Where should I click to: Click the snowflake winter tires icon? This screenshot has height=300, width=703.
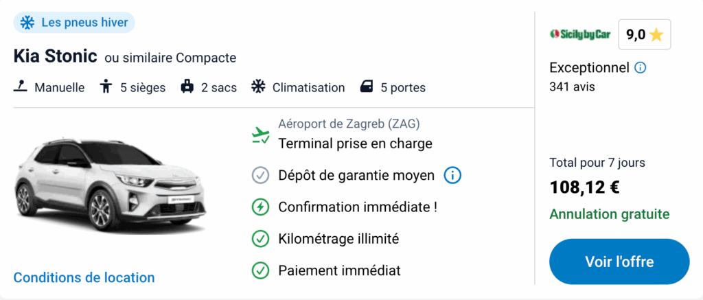point(27,23)
